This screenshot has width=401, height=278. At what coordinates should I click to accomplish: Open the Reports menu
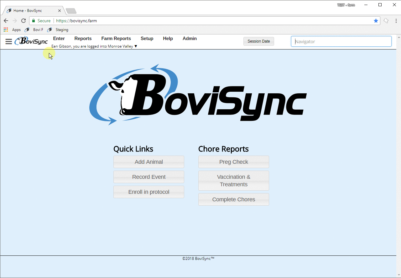pos(83,39)
